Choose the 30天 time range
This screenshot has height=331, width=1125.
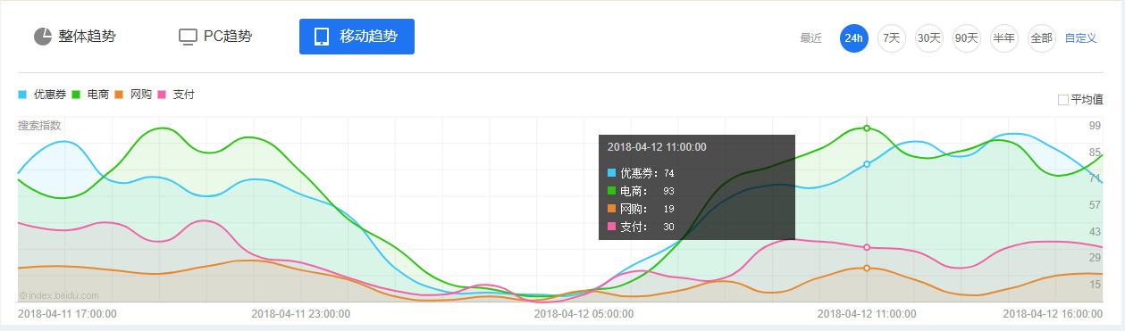click(929, 38)
